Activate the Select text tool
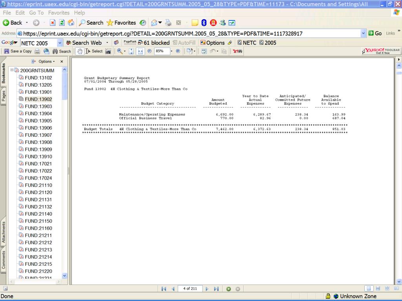402x301 pixels. click(x=94, y=51)
